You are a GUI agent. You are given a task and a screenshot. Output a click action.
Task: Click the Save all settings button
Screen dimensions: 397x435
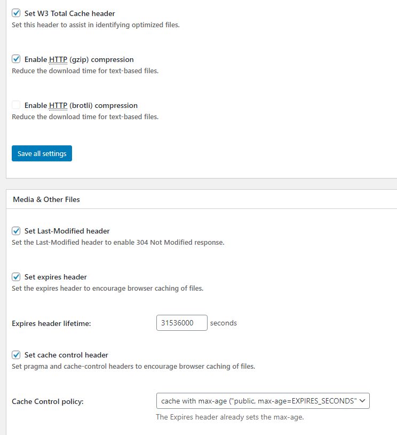point(42,153)
